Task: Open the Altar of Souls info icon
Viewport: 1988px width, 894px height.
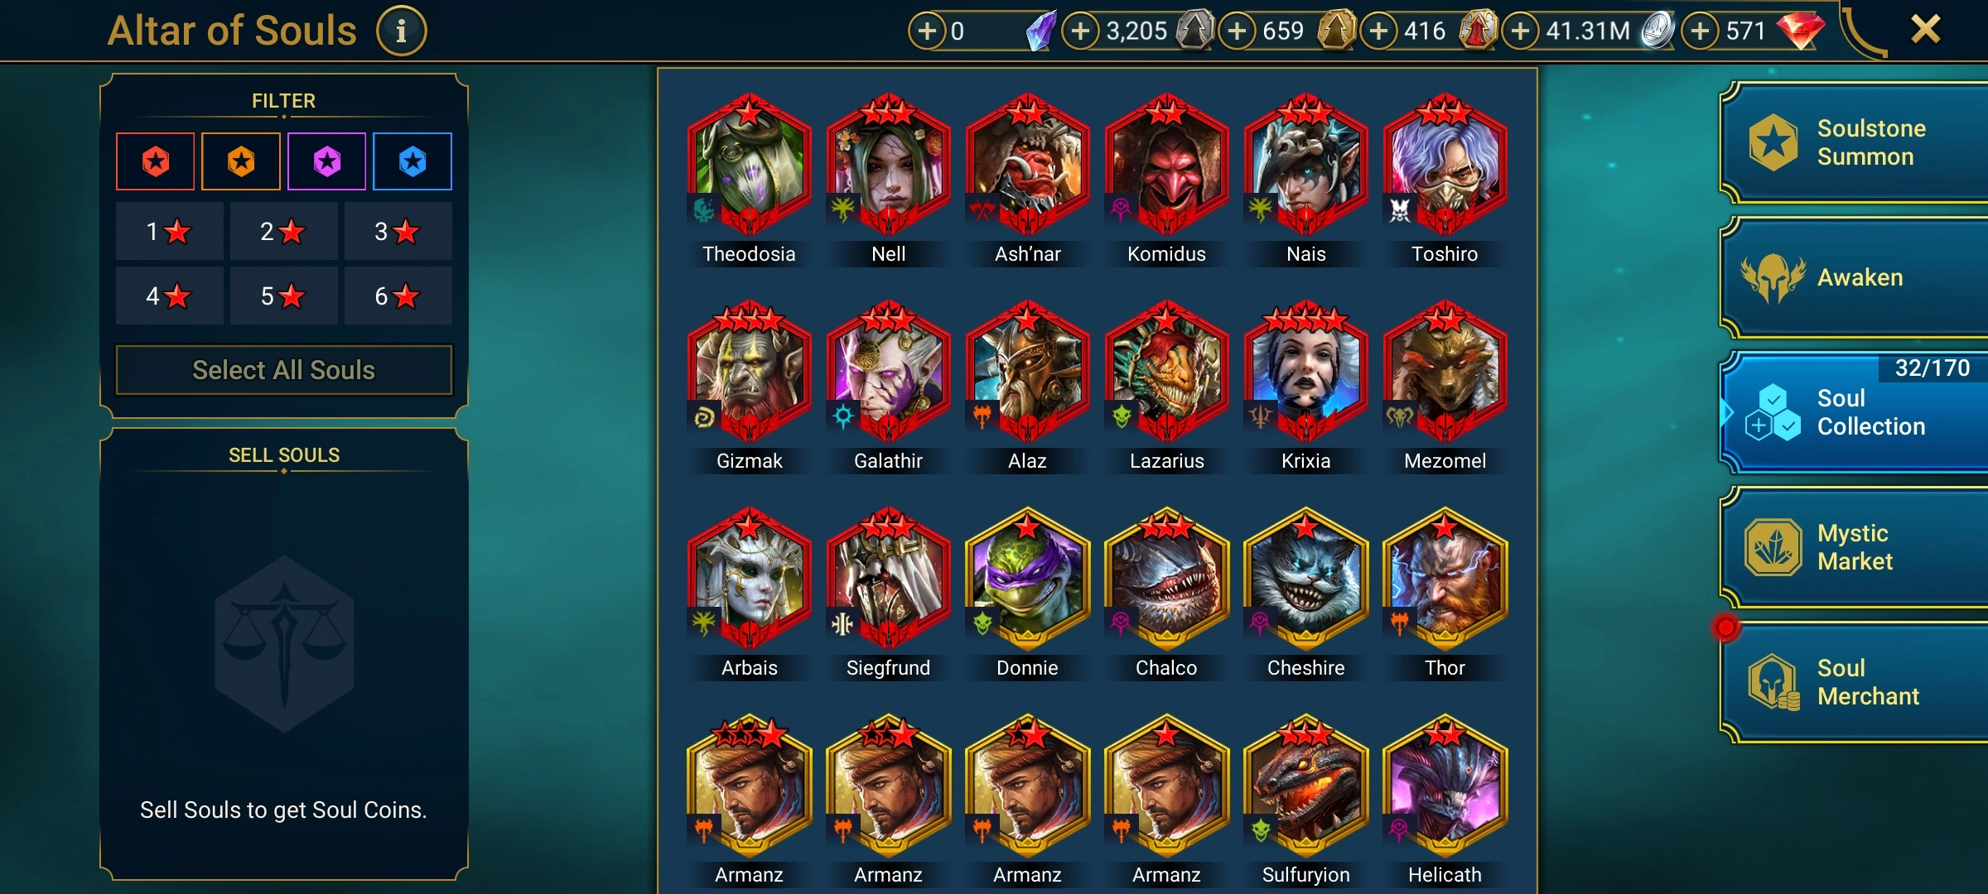Action: point(401,31)
